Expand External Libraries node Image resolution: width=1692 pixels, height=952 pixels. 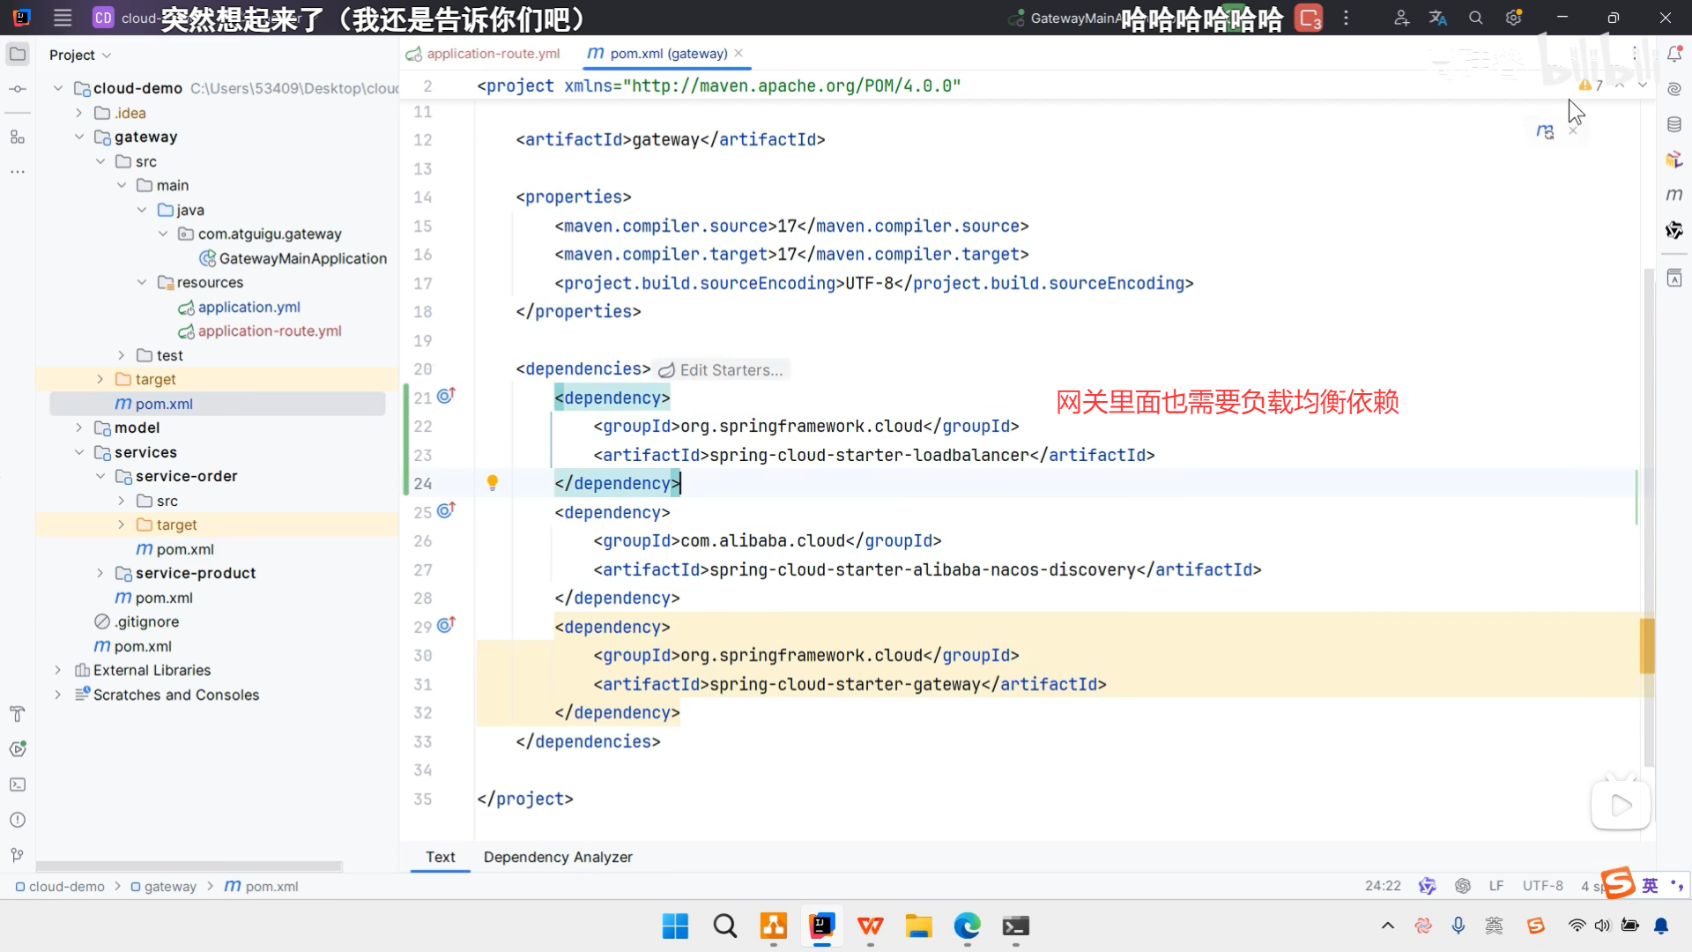[58, 670]
